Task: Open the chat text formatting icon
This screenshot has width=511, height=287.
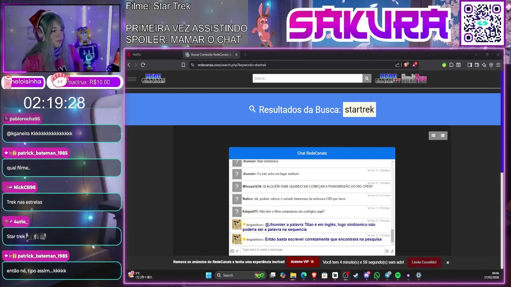Action: pos(392,251)
